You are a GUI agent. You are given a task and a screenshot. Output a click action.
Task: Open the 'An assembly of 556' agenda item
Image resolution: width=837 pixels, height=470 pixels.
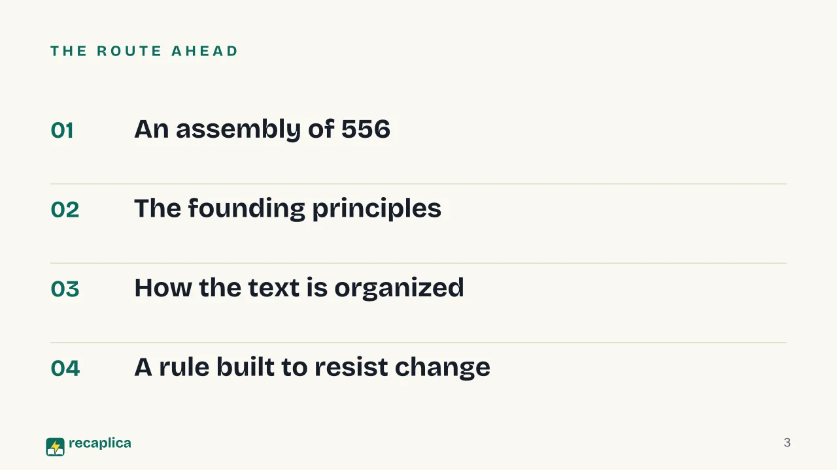pos(262,129)
